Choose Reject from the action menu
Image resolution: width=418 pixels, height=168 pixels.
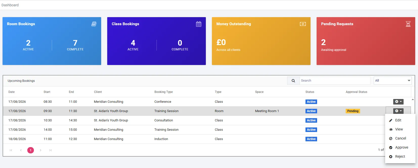click(400, 157)
